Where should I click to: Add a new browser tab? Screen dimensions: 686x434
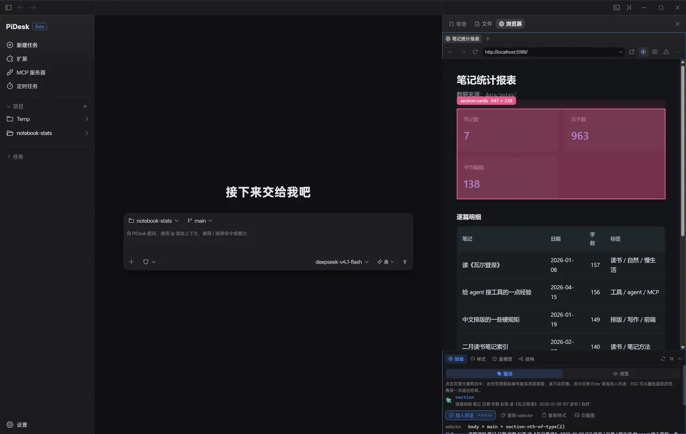pyautogui.click(x=488, y=38)
